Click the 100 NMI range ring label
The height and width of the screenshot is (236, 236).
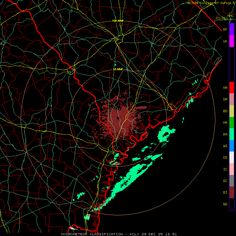tap(118, 21)
